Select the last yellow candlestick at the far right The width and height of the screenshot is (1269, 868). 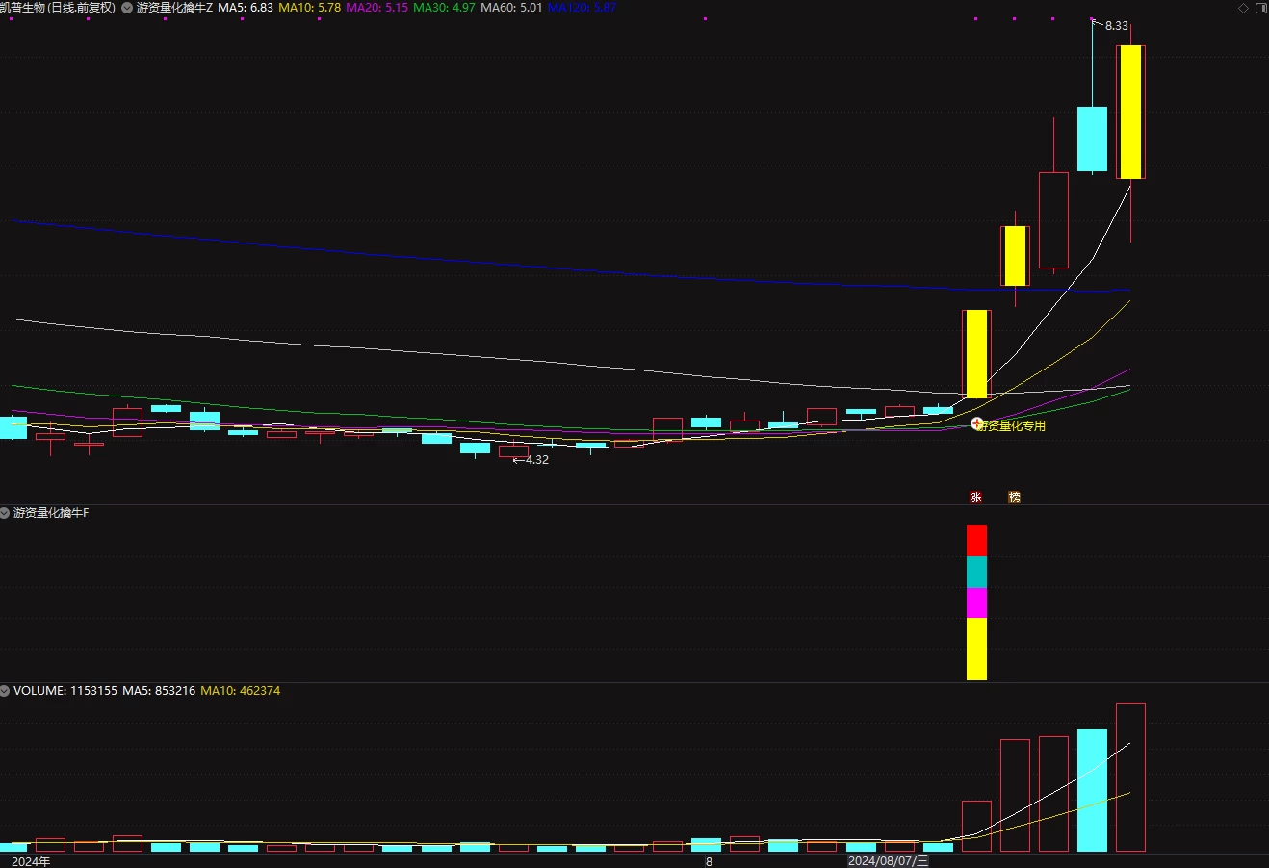click(x=1130, y=112)
